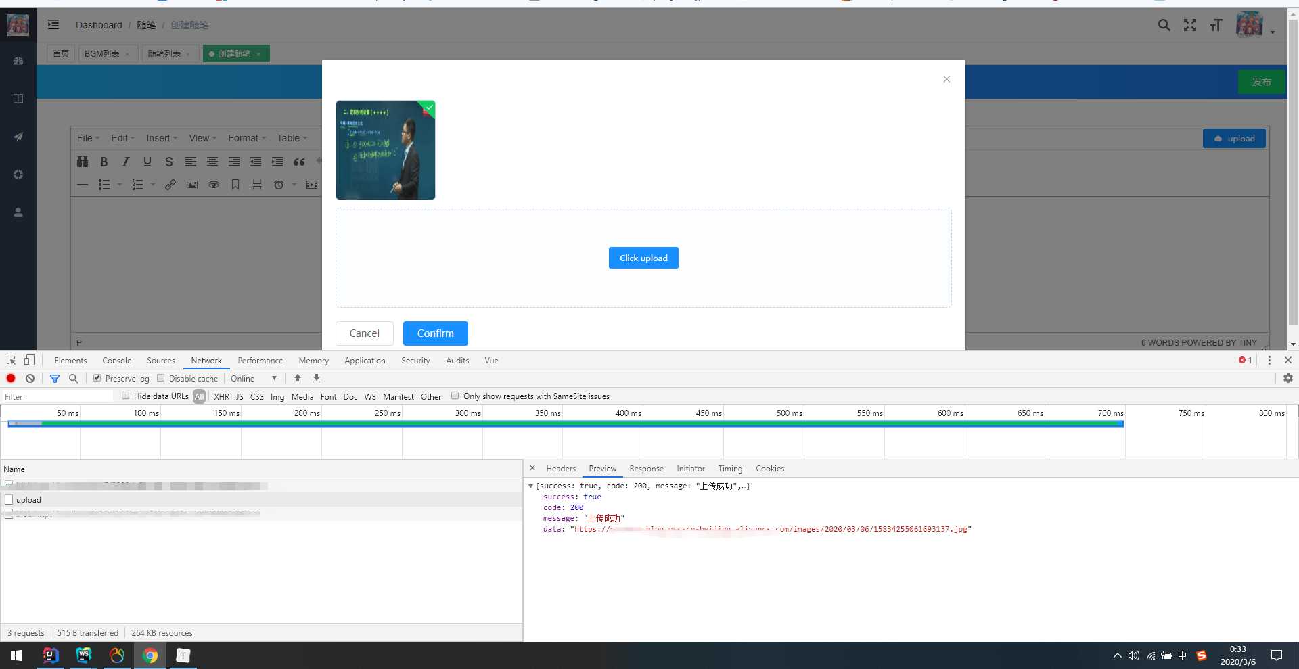Screen dimensions: 1299x669
Task: Open the DevTools settings gear icon
Action: coord(1288,379)
